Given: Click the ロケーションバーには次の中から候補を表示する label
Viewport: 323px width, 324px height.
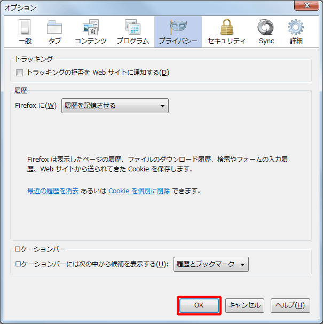Looking at the screenshot, I should 91,264.
